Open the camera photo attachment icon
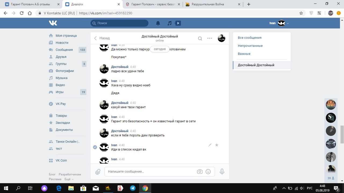The height and width of the screenshot is (193, 344). click(200, 172)
